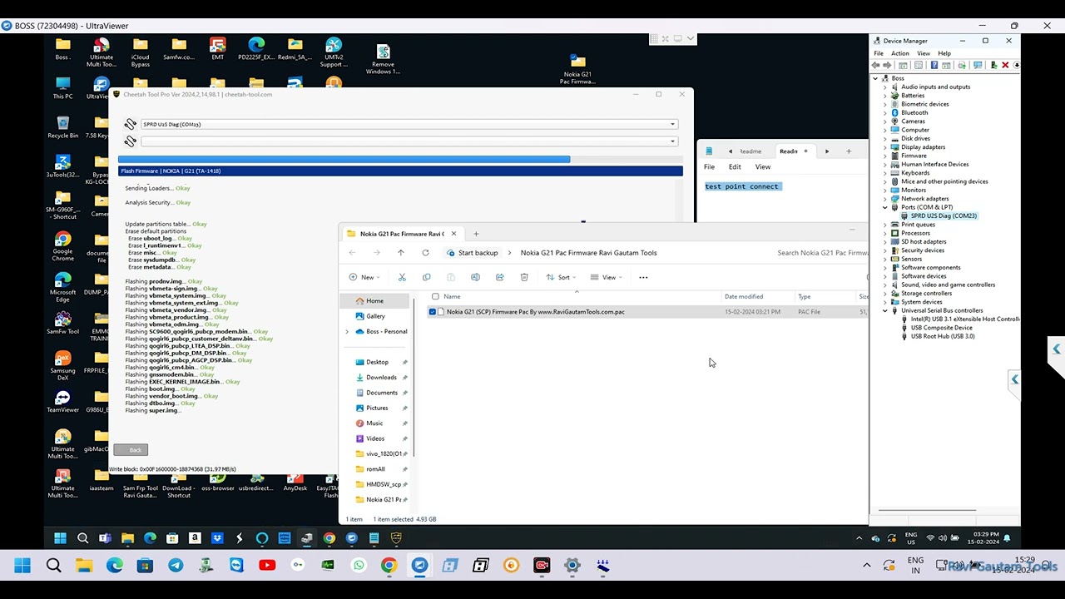Click Help icon in Device Manager toolbar
Image resolution: width=1065 pixels, height=599 pixels.
[x=934, y=65]
